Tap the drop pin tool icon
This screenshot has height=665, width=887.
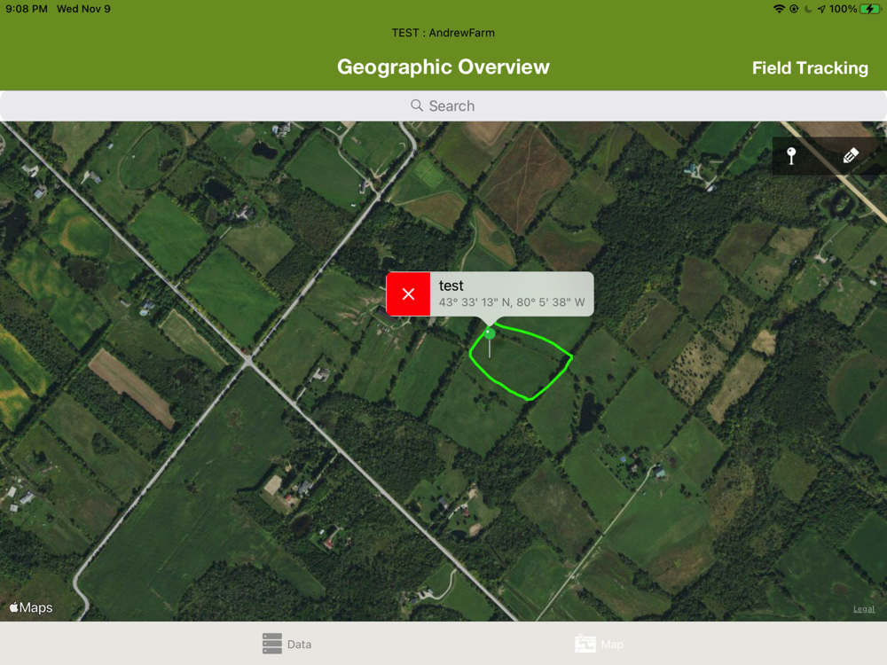click(x=791, y=155)
